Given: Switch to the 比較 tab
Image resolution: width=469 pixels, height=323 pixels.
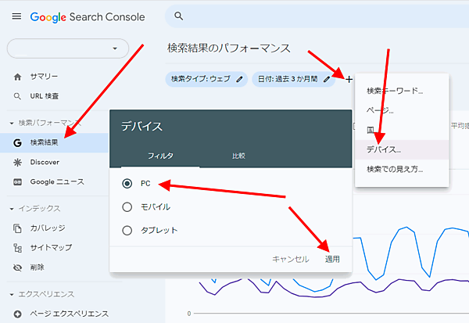Looking at the screenshot, I should [x=238, y=156].
